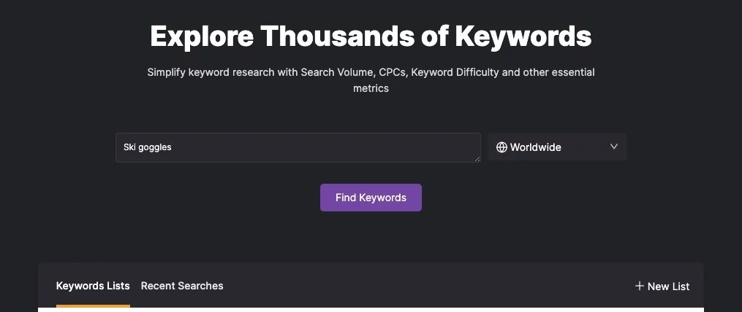The height and width of the screenshot is (312, 742).
Task: Click the word 'metrics' in the subtitle
Action: (371, 88)
